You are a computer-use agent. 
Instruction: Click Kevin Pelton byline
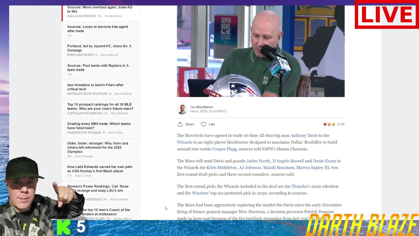116,133
